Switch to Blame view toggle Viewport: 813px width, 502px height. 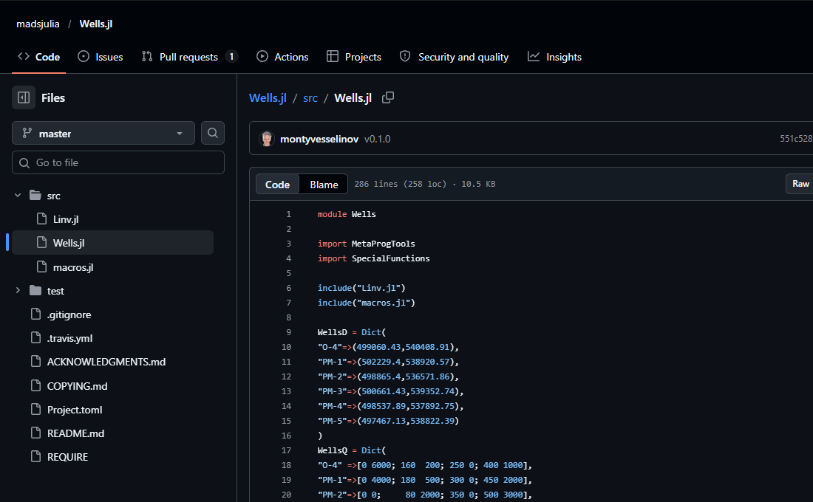pyautogui.click(x=324, y=185)
